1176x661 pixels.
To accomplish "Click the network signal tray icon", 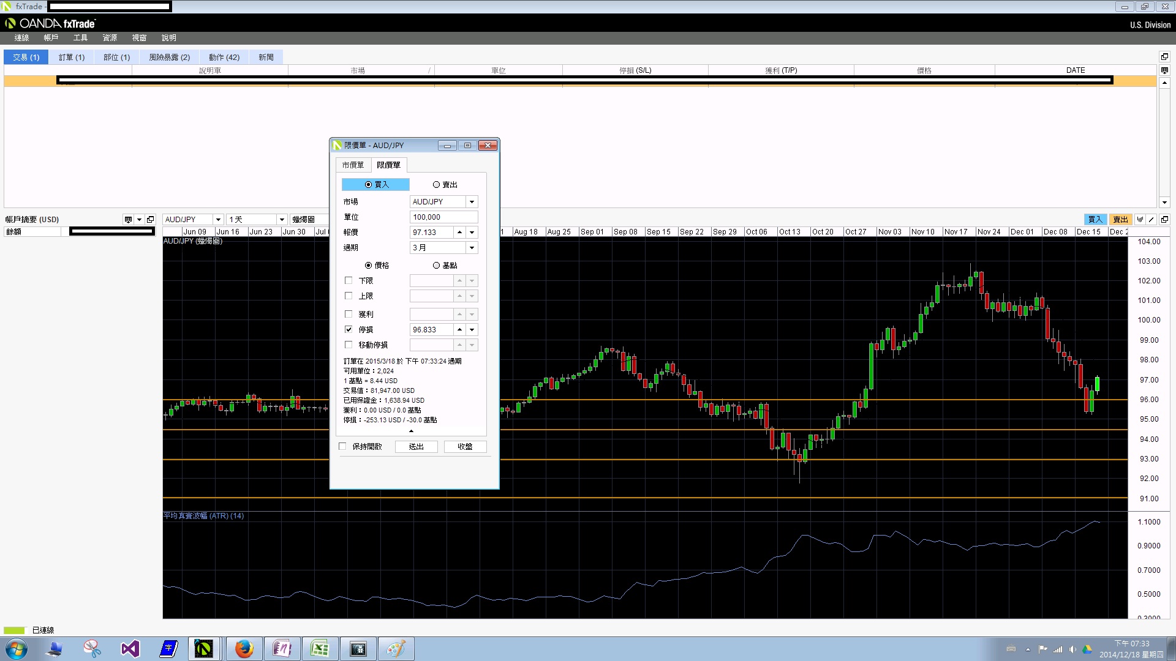I will [1058, 649].
